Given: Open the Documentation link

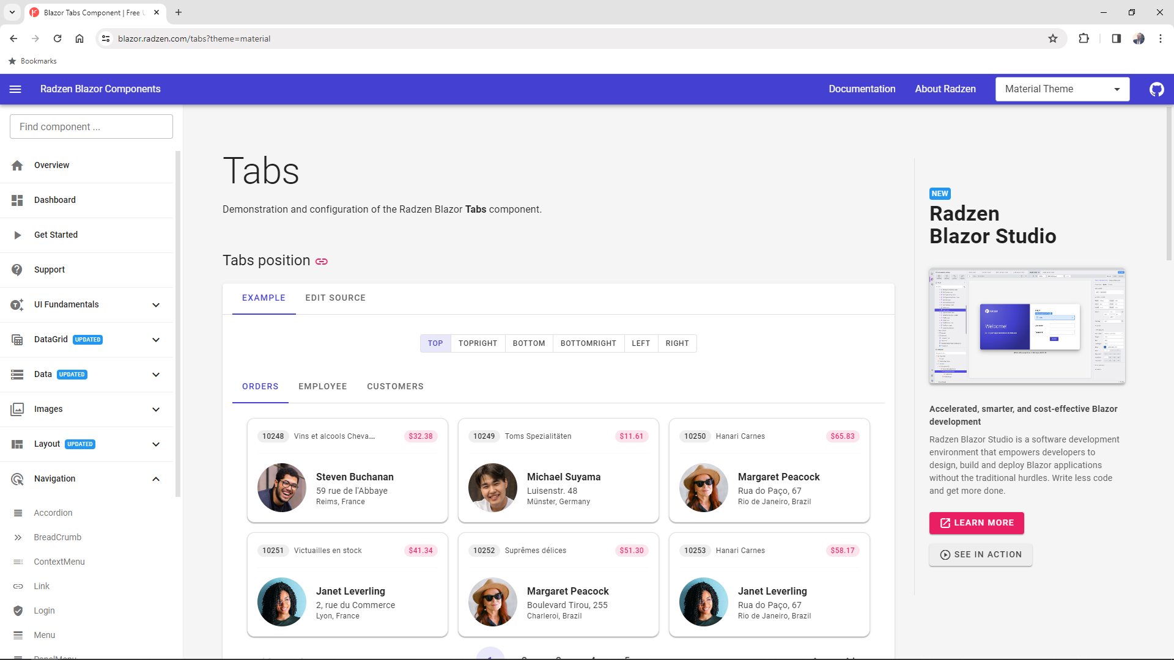Looking at the screenshot, I should (x=862, y=89).
